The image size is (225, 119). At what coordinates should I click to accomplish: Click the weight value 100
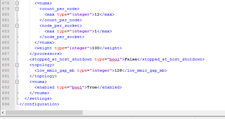[x=95, y=48]
